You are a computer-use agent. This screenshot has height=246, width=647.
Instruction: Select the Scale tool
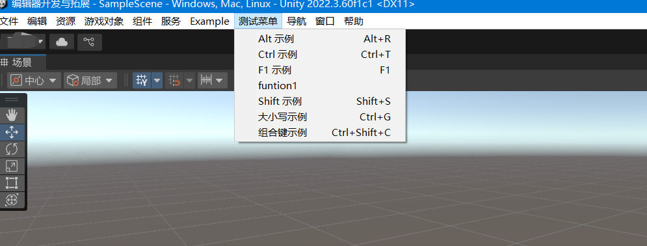pyautogui.click(x=12, y=166)
